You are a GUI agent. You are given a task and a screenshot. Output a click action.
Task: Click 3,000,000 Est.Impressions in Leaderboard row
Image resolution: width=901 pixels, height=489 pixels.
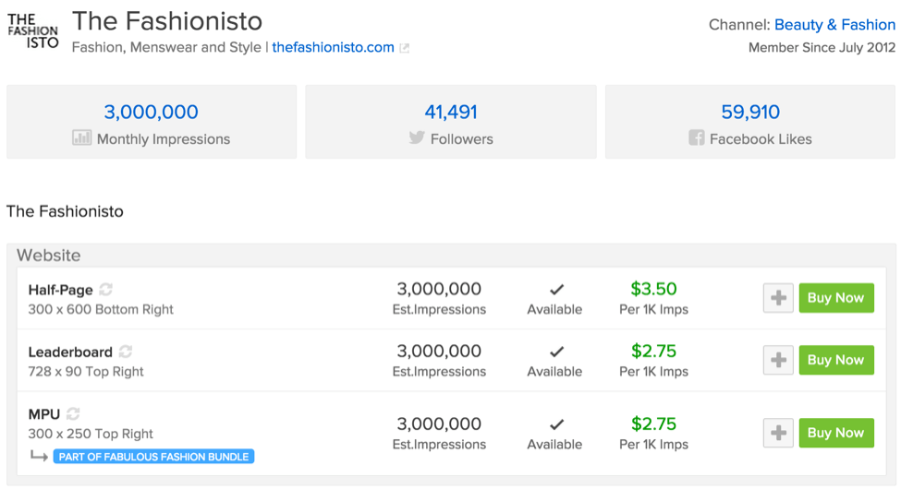click(439, 360)
